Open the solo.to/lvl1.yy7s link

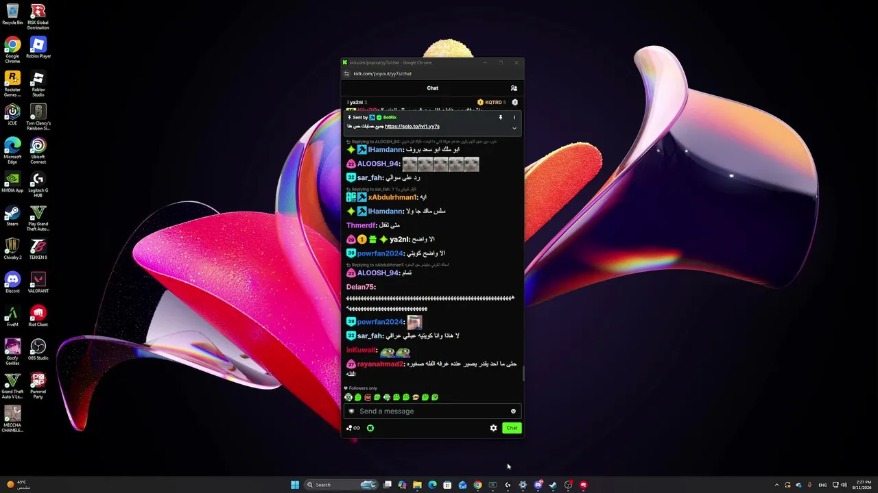point(412,126)
